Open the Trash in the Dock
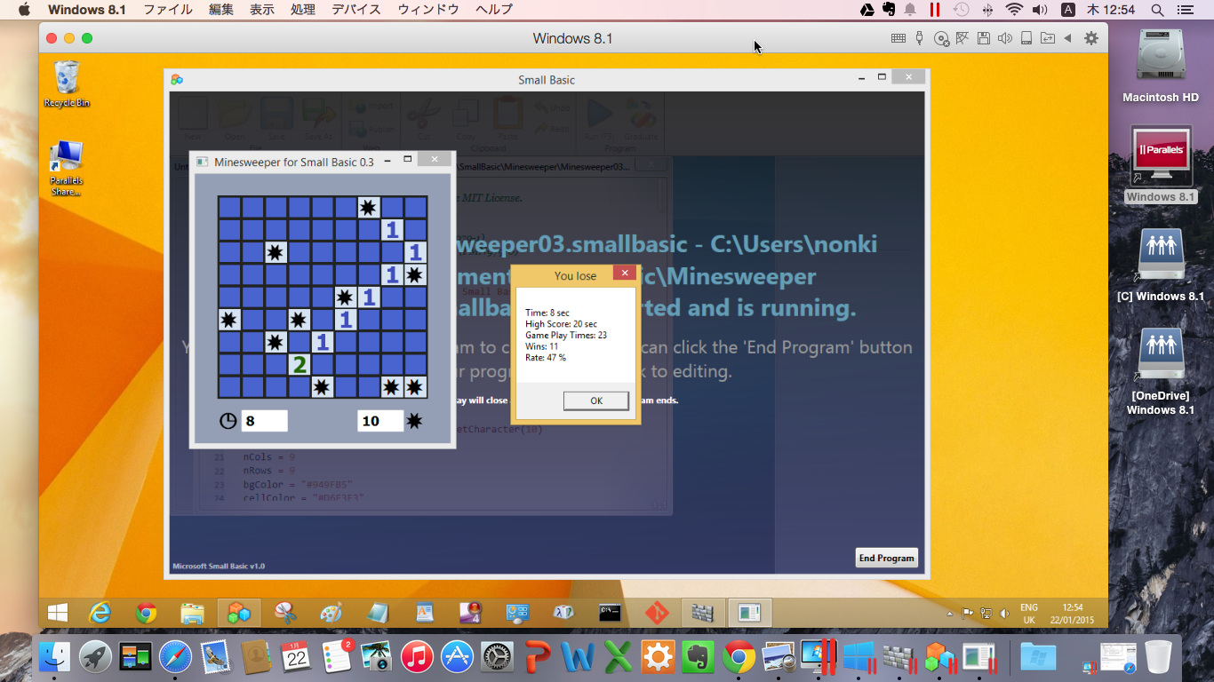Screen dimensions: 1214x682 [x=1159, y=657]
